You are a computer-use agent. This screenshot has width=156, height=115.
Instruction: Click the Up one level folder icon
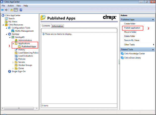tap(12, 10)
